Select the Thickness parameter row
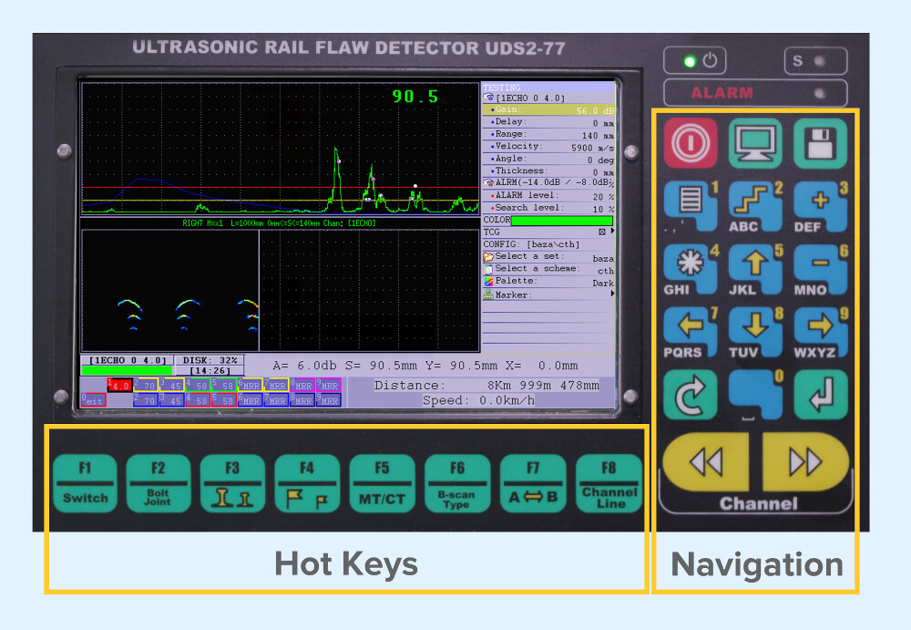This screenshot has width=911, height=630. coord(548,171)
